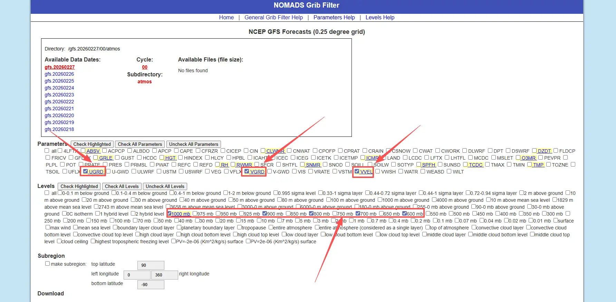
Task: Choose the gfs.20260218 data date
Action: 59,129
